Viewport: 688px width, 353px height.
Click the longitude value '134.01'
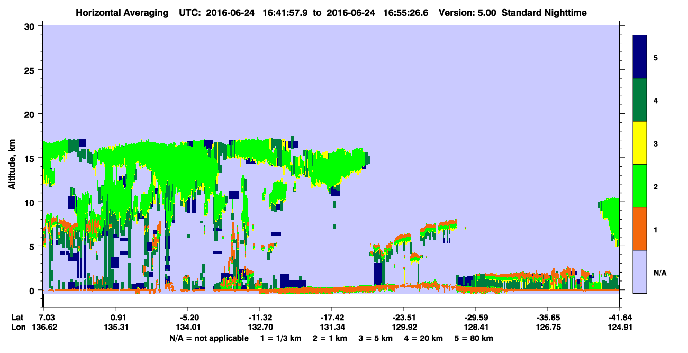187,327
